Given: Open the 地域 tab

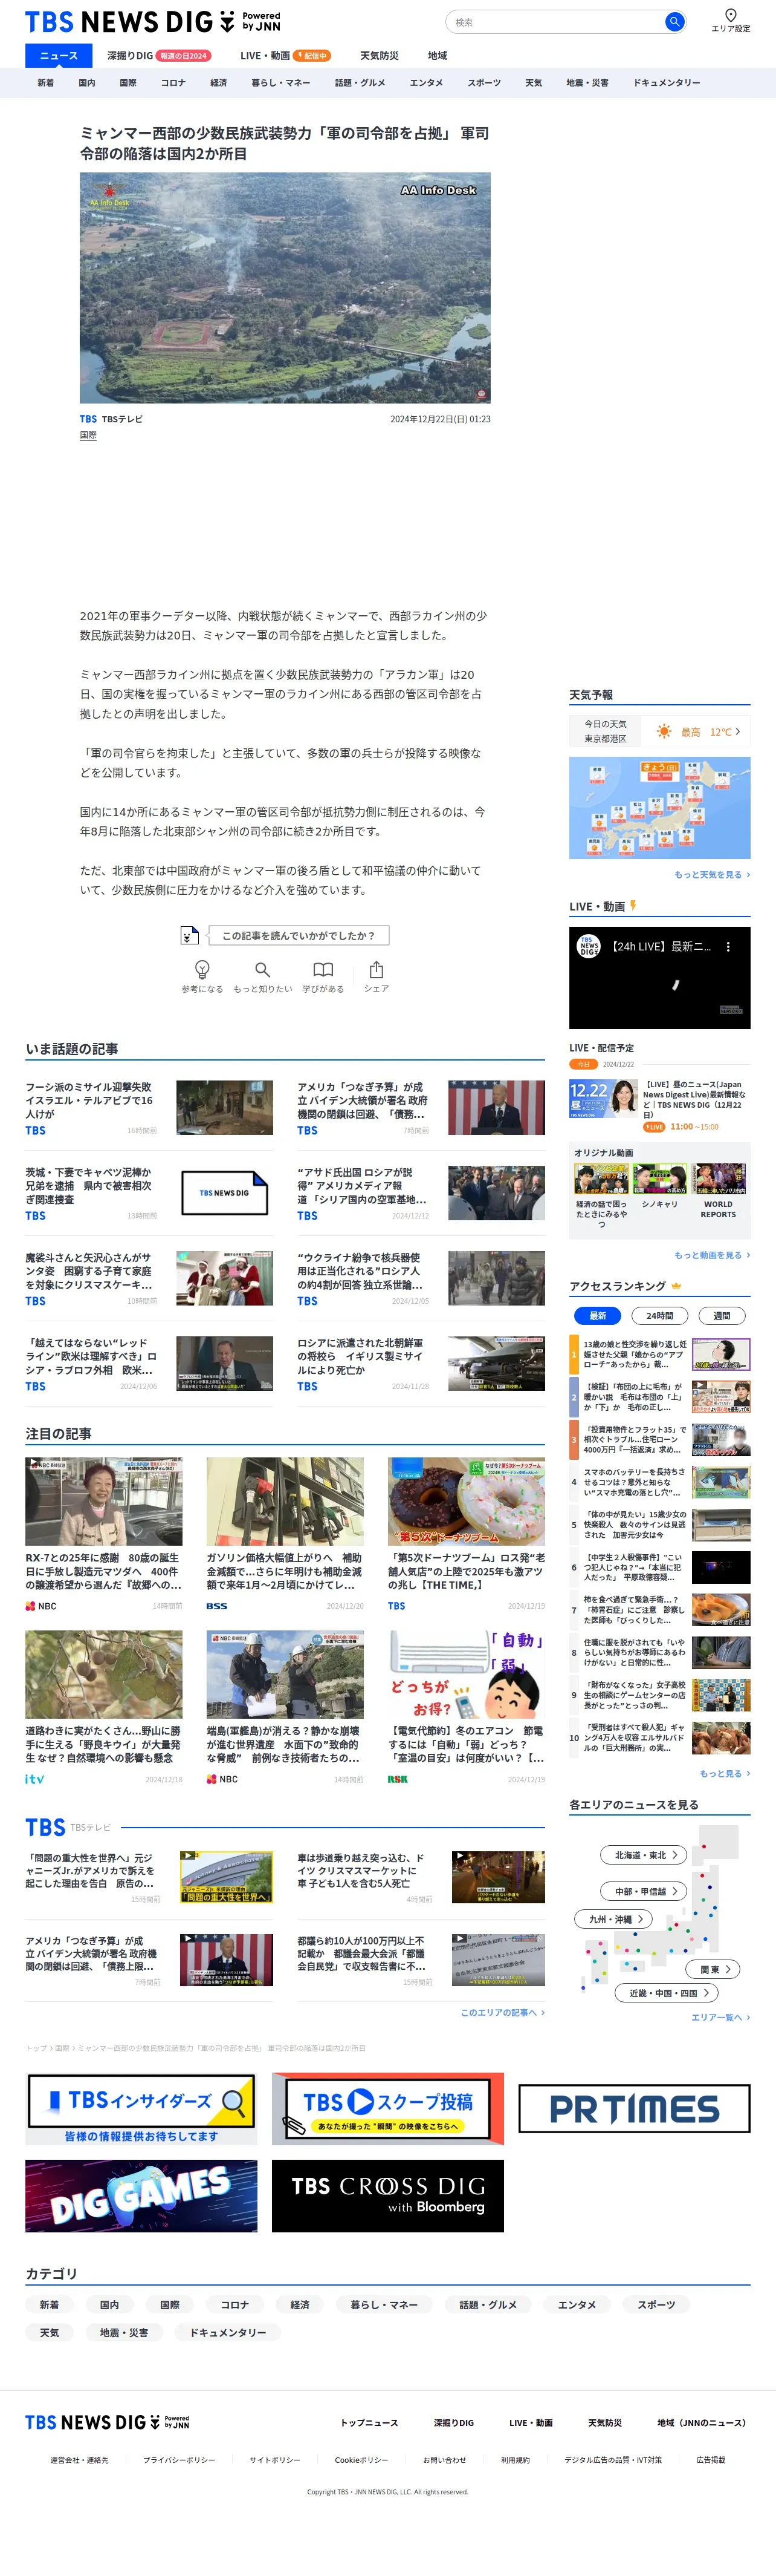Looking at the screenshot, I should tap(438, 55).
